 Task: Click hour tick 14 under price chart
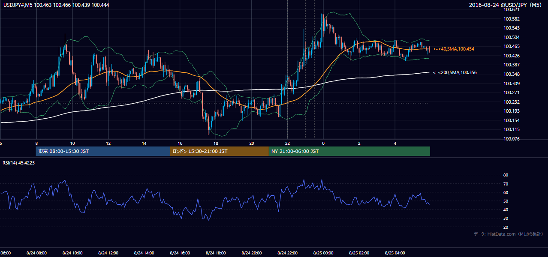[144, 143]
